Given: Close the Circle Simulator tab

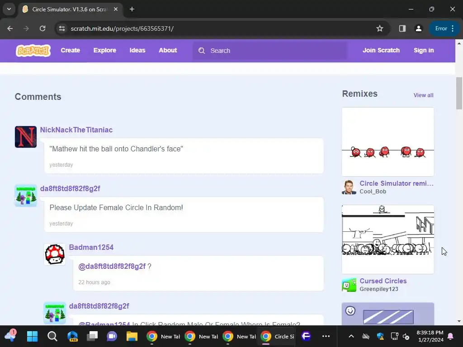Looking at the screenshot, I should click(x=116, y=9).
